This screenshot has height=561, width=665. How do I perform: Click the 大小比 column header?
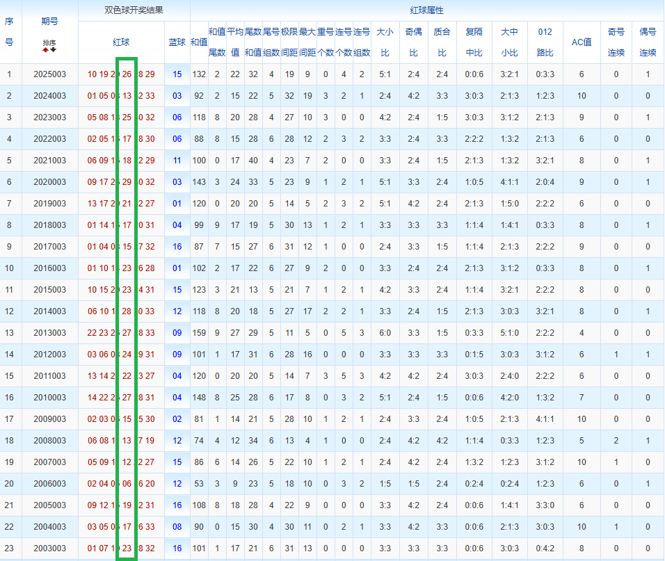[385, 42]
